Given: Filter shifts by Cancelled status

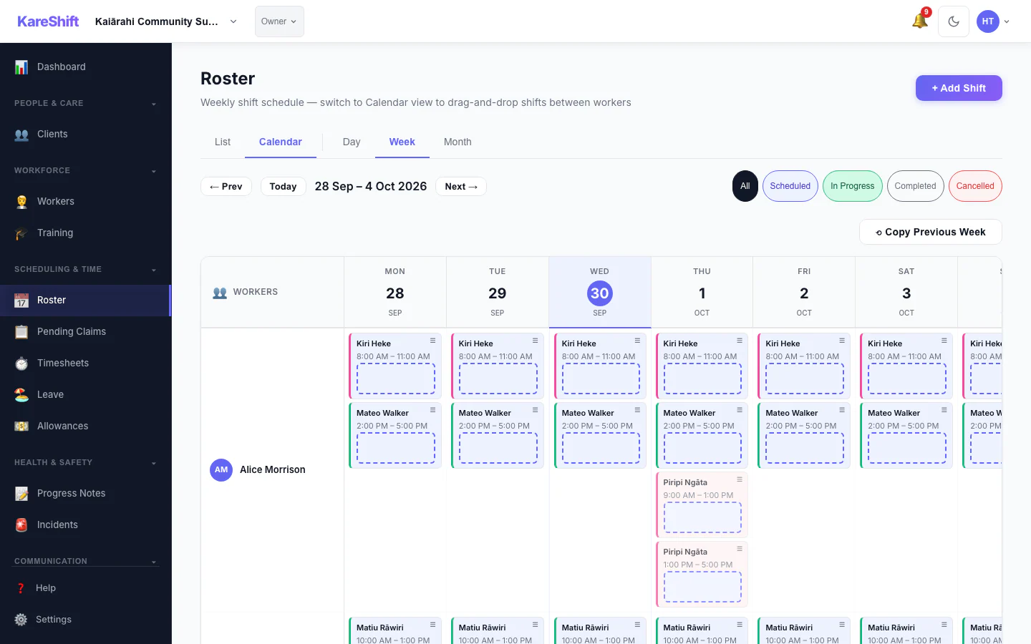Looking at the screenshot, I should pyautogui.click(x=975, y=186).
